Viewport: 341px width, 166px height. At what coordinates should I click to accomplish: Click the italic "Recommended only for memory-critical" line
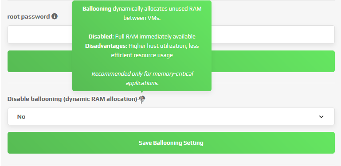[142, 74]
